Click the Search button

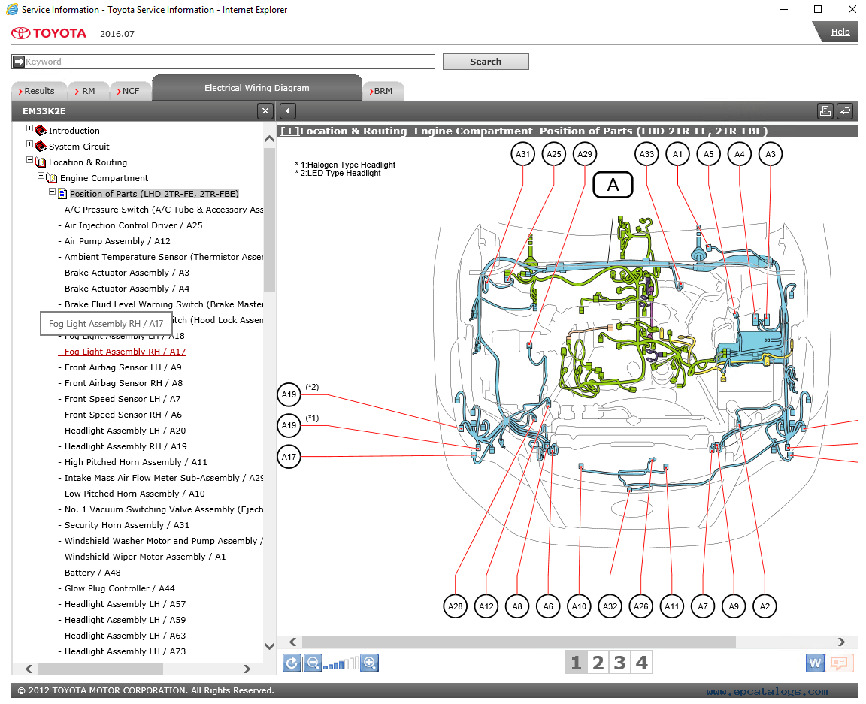pos(486,62)
